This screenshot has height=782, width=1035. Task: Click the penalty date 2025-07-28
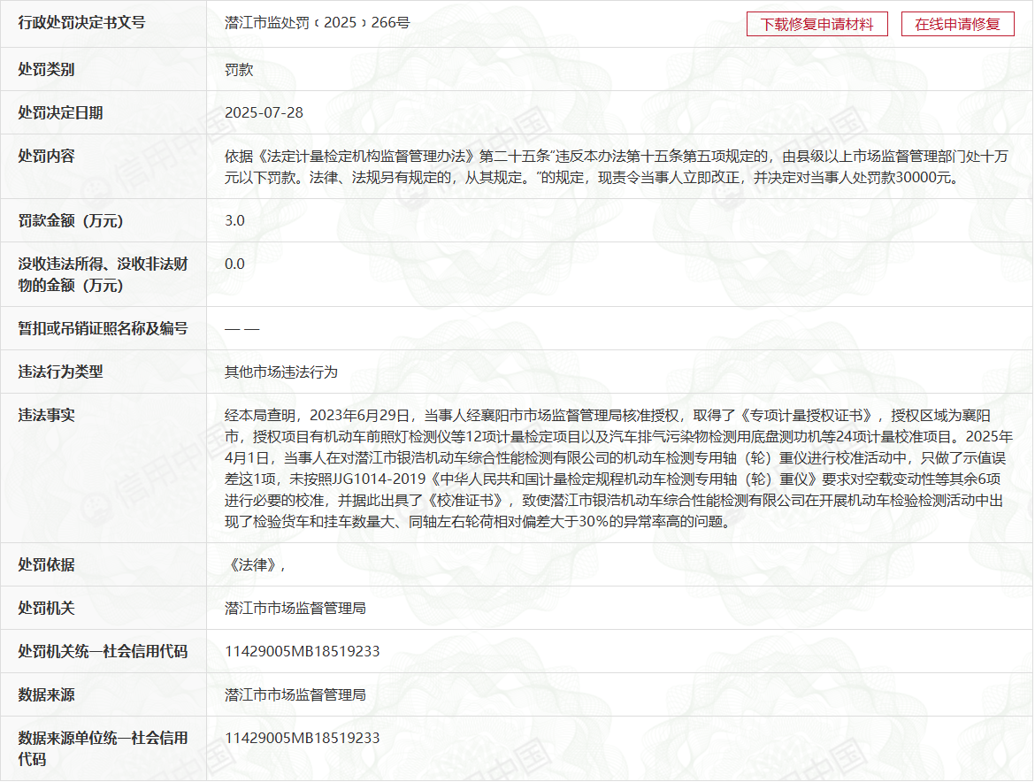[x=264, y=112]
